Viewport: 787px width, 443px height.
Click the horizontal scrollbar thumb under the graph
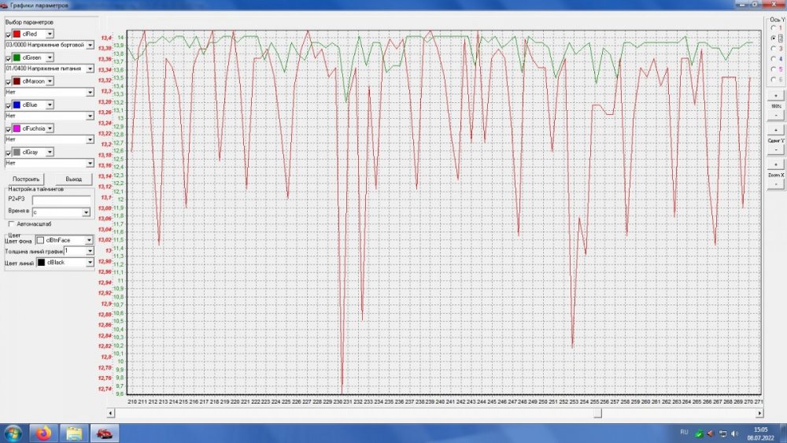597,413
